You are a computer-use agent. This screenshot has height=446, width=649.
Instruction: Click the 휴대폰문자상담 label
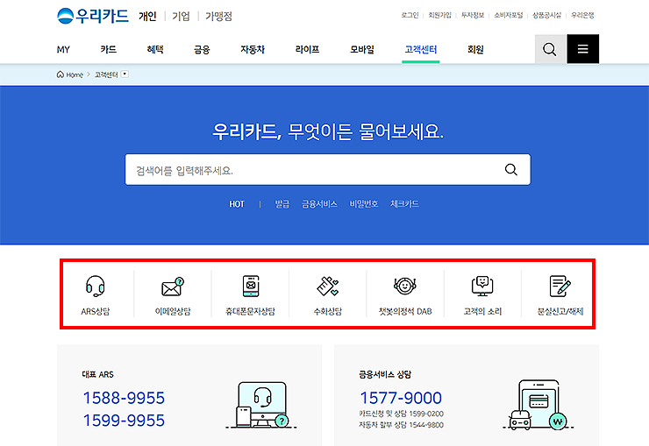251,312
